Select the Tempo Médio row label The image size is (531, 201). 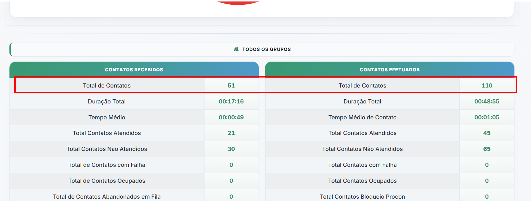[107, 117]
